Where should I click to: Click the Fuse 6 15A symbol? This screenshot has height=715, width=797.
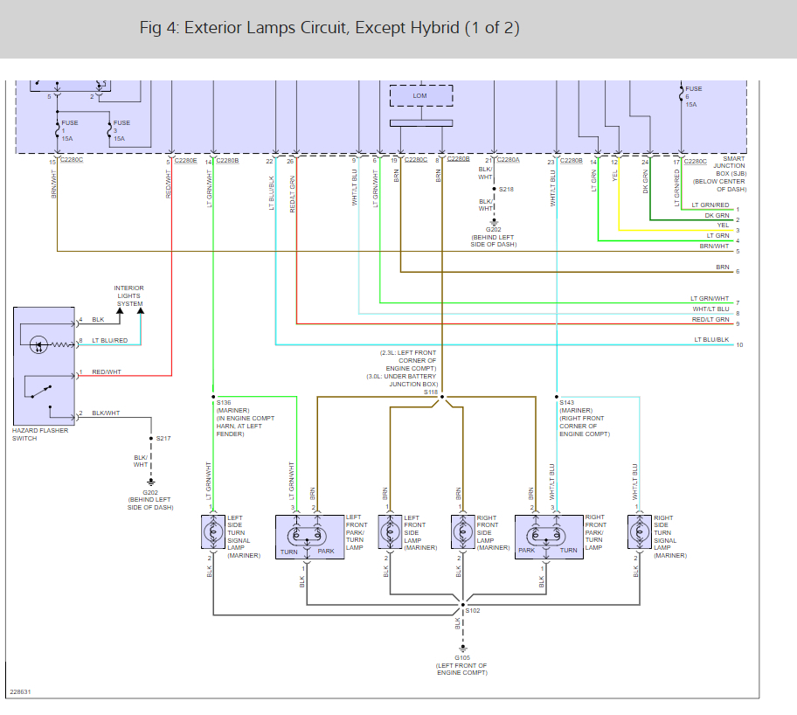pyautogui.click(x=681, y=94)
